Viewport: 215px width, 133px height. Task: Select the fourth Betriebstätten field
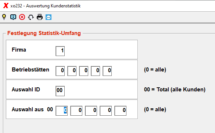[x=96, y=71]
